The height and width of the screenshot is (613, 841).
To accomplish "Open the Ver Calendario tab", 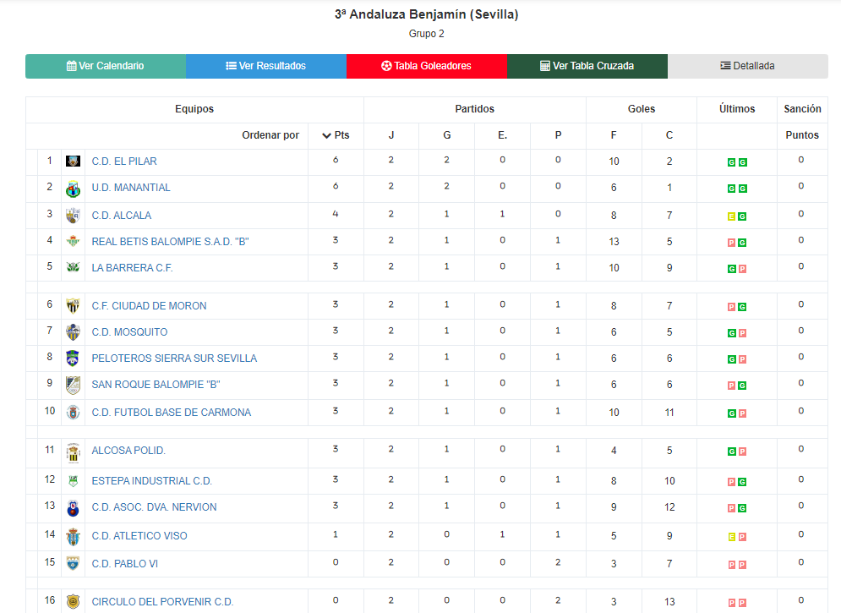I will [x=106, y=66].
